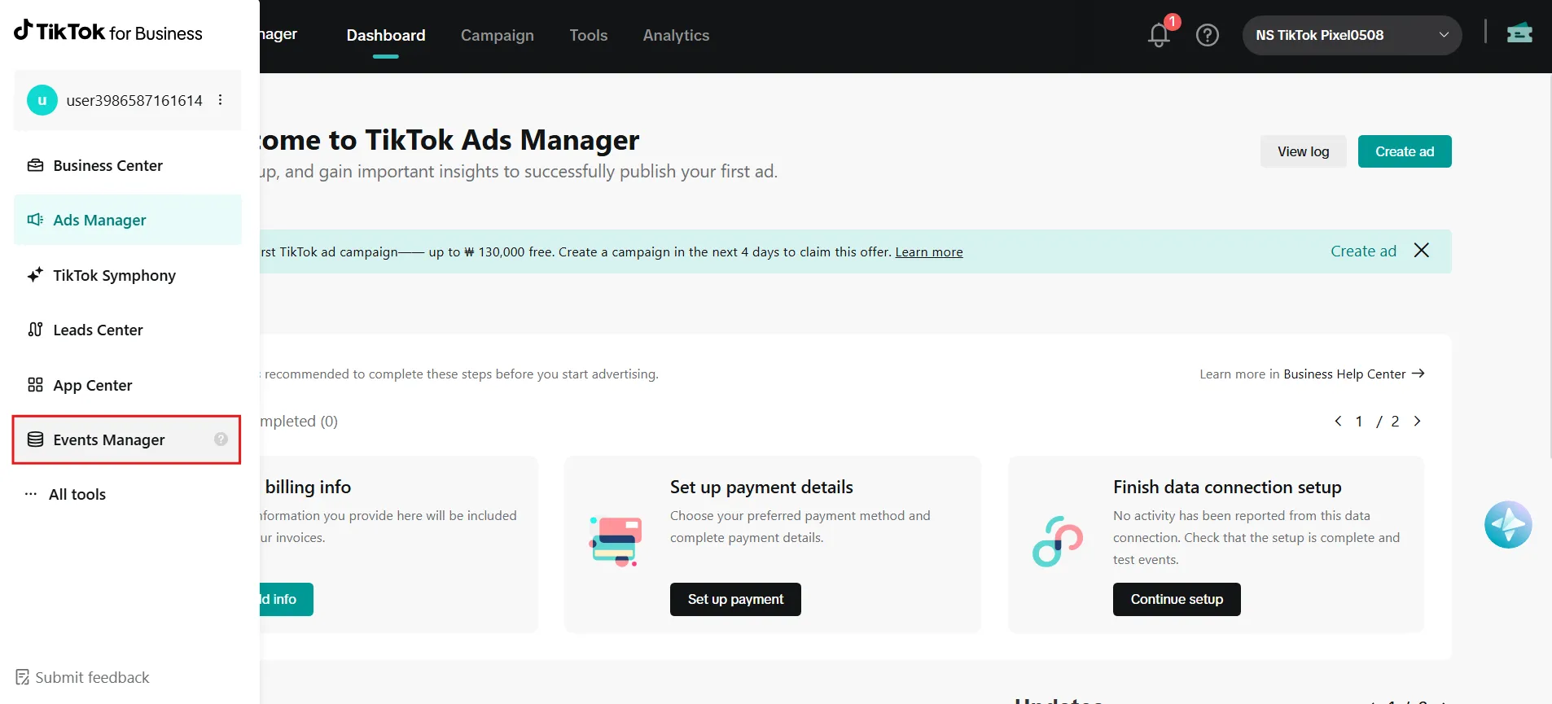Switch to the Dashboard tab
Image resolution: width=1552 pixels, height=704 pixels.
coord(385,35)
